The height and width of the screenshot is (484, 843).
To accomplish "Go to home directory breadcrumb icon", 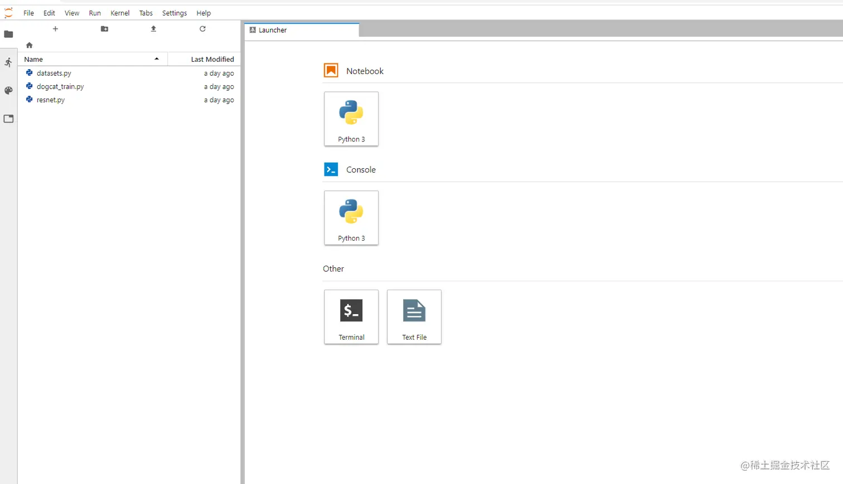I will coord(30,45).
